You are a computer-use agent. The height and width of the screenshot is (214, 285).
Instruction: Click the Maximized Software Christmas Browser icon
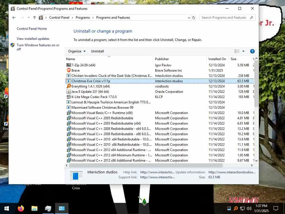(68, 107)
